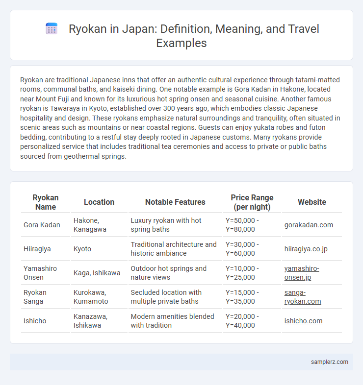Click the Y=20,000 - Y=40,000 price cell
Image resolution: width=363 pixels, height=385 pixels.
click(252, 321)
